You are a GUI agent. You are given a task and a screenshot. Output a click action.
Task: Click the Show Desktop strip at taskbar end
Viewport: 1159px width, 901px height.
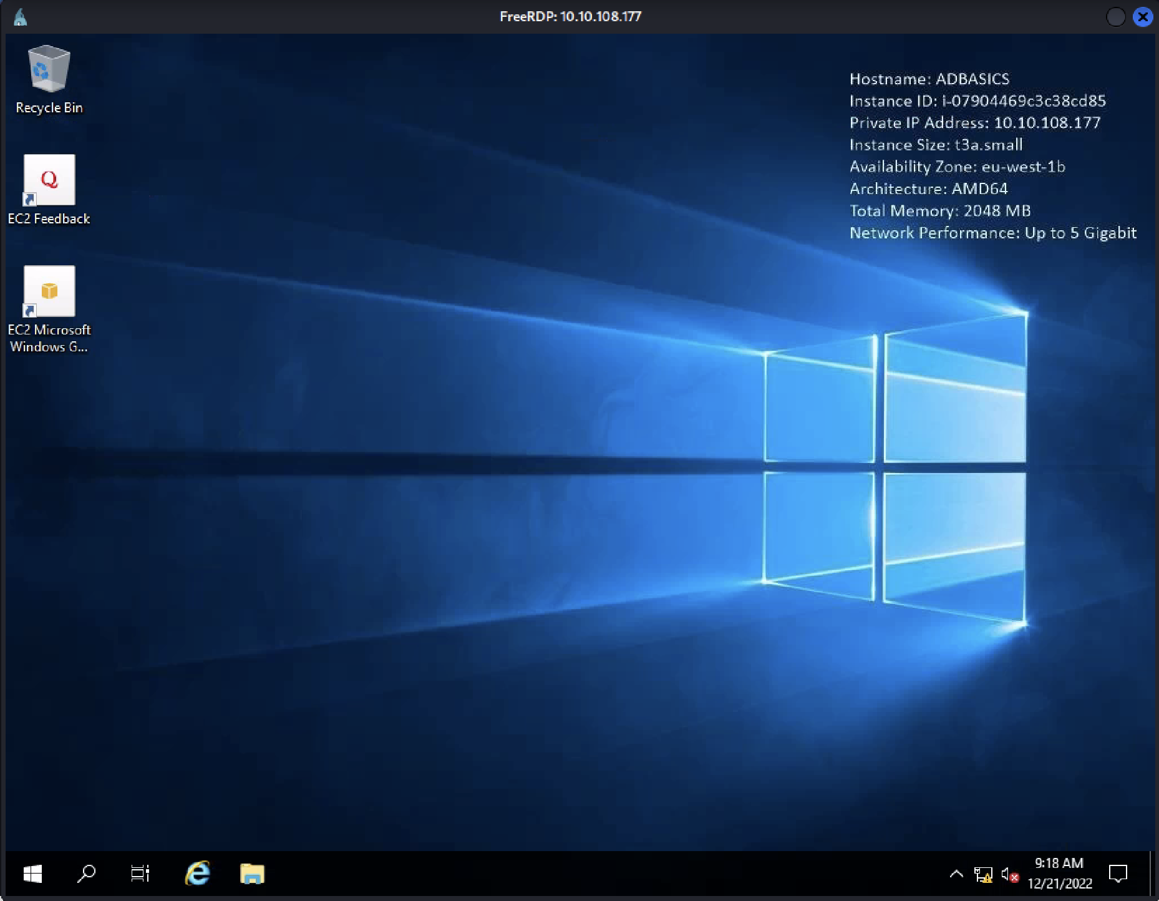pyautogui.click(x=1152, y=874)
